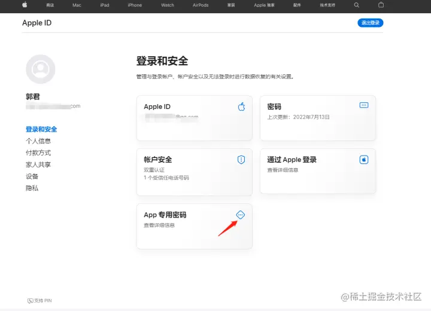
Task: Select 隐私 in the sidebar
Action: point(32,188)
